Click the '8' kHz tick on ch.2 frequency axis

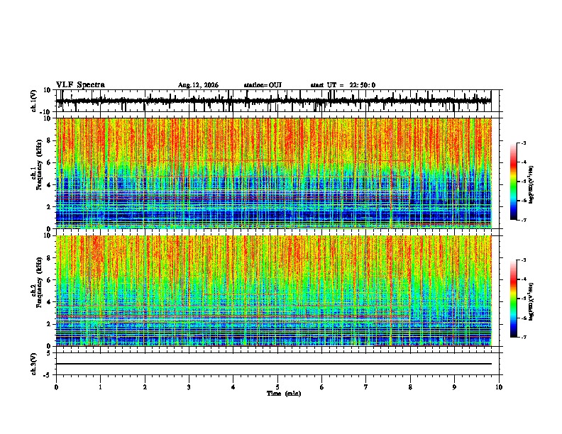(x=49, y=258)
